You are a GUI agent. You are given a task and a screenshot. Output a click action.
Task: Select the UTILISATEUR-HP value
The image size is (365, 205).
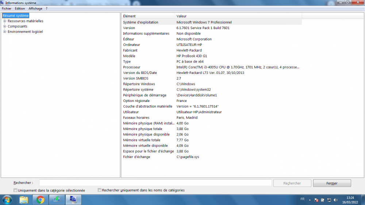pos(189,44)
